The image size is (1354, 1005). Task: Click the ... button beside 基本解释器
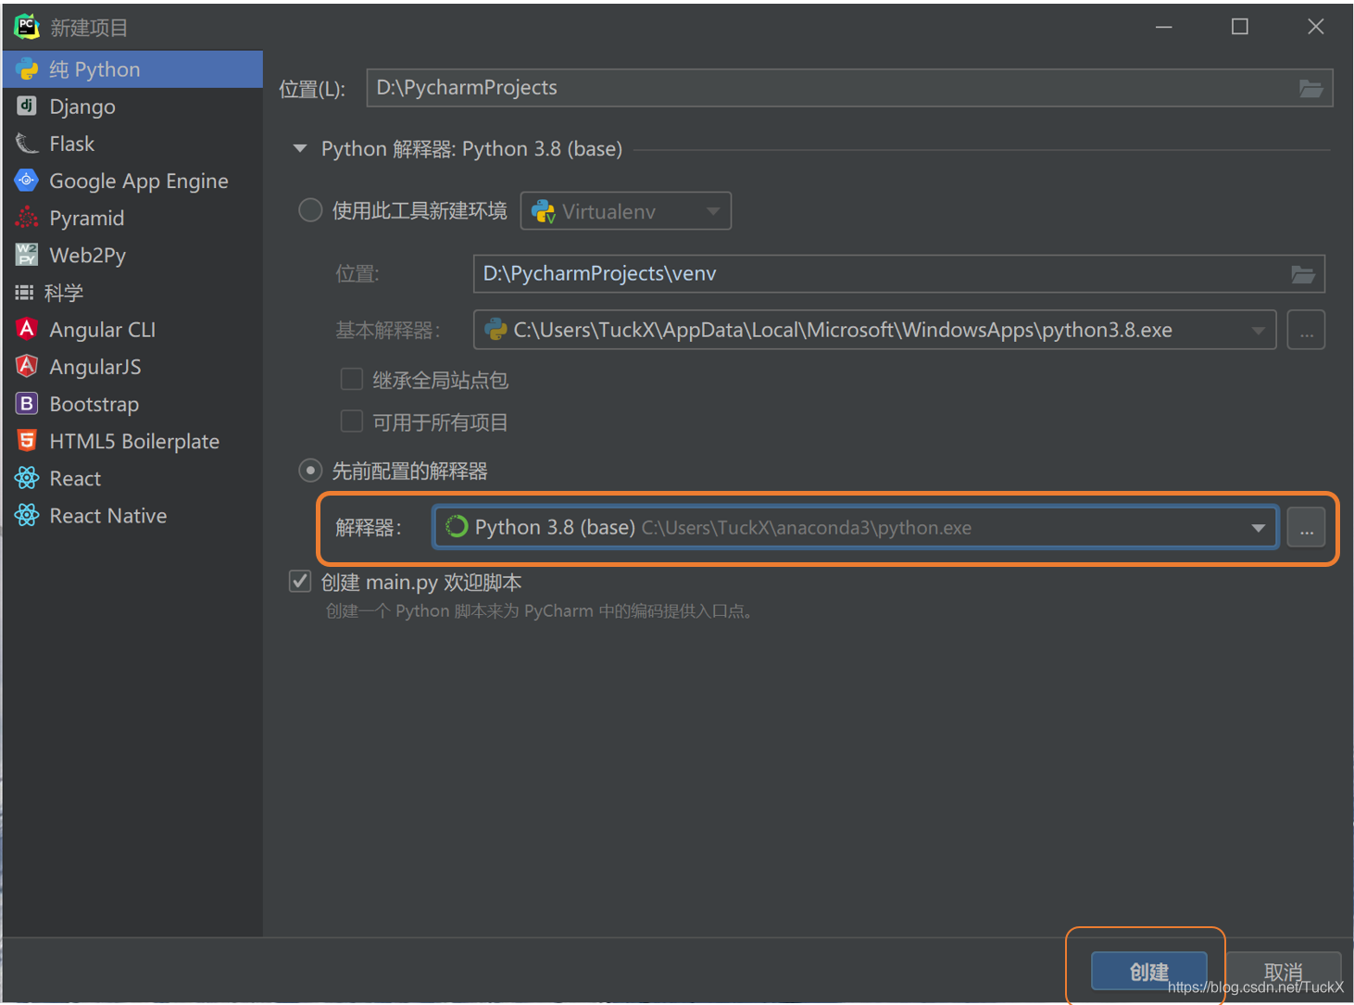click(1306, 330)
